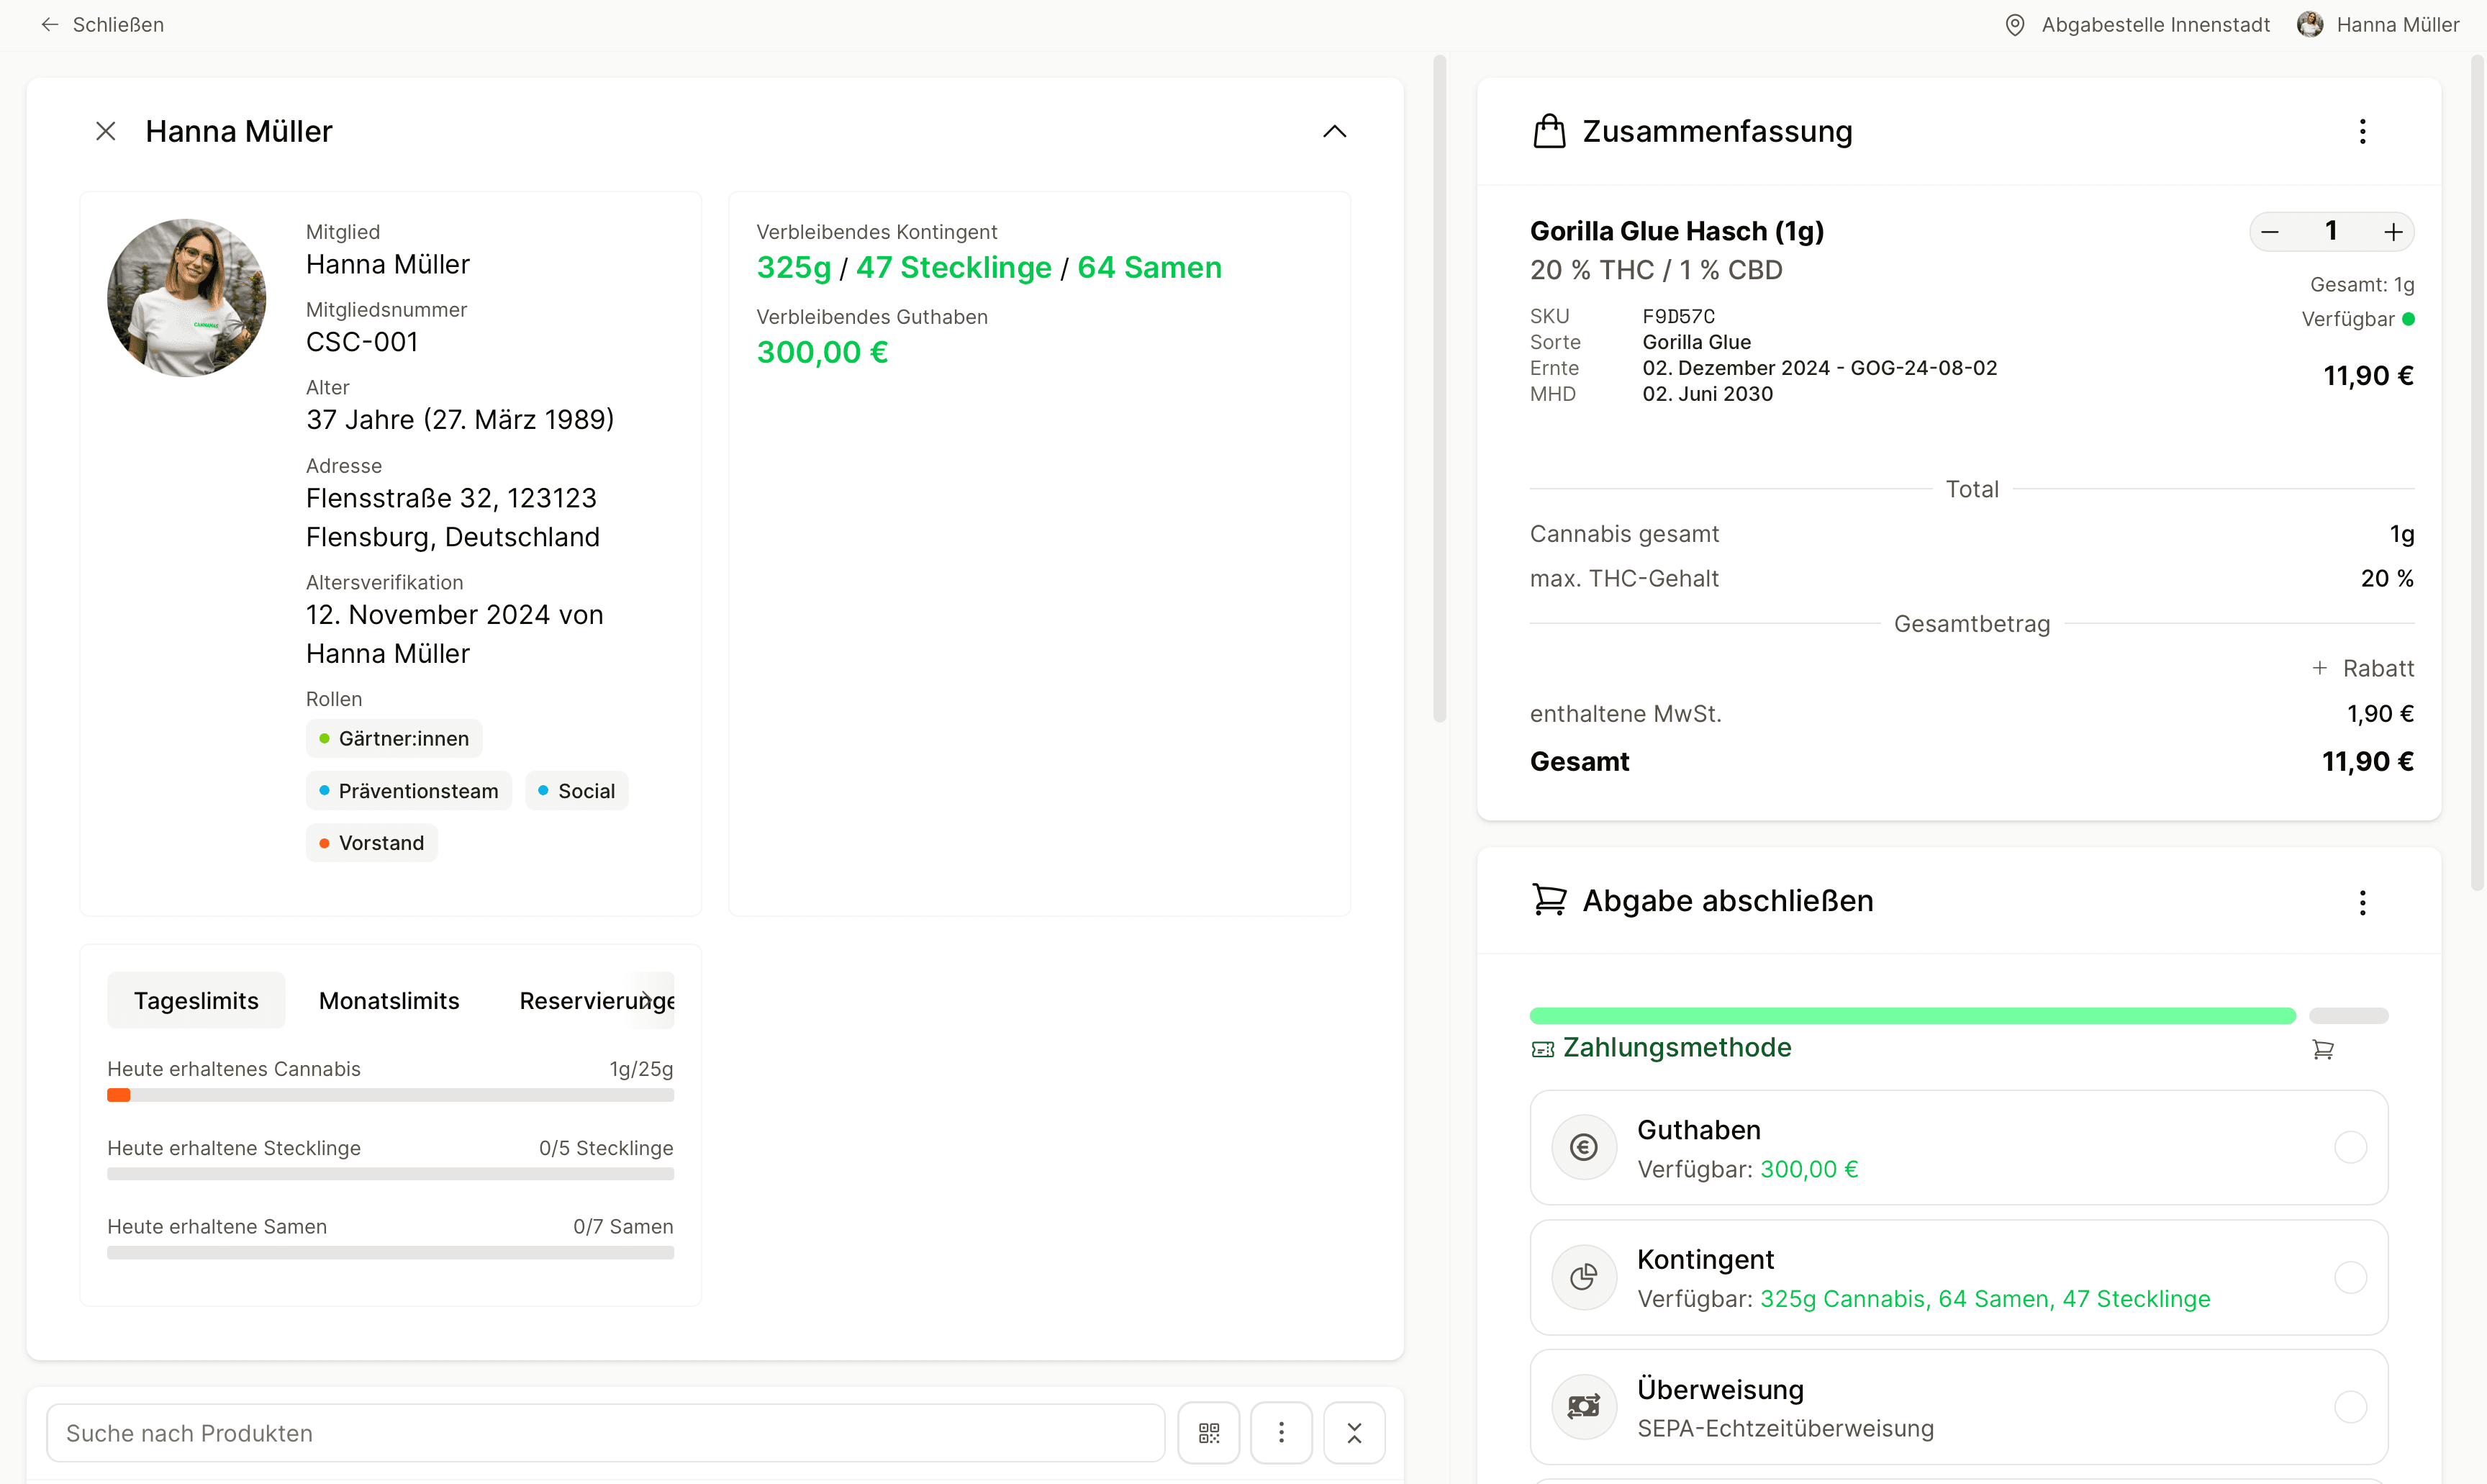This screenshot has width=2487, height=1484.
Task: Click the Kontingent pie chart icon
Action: pos(1583,1277)
